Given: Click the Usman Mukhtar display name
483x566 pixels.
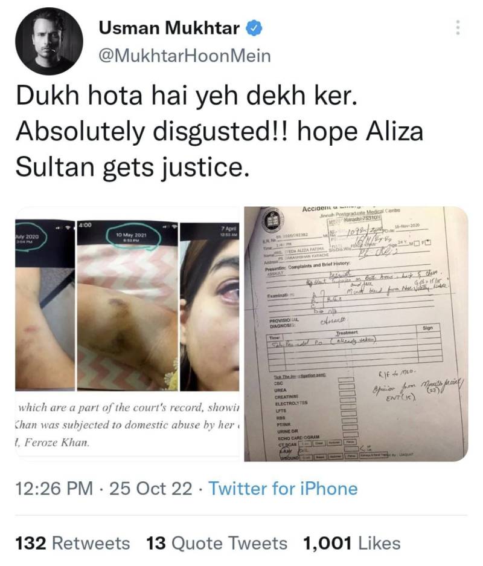Looking at the screenshot, I should click(169, 28).
